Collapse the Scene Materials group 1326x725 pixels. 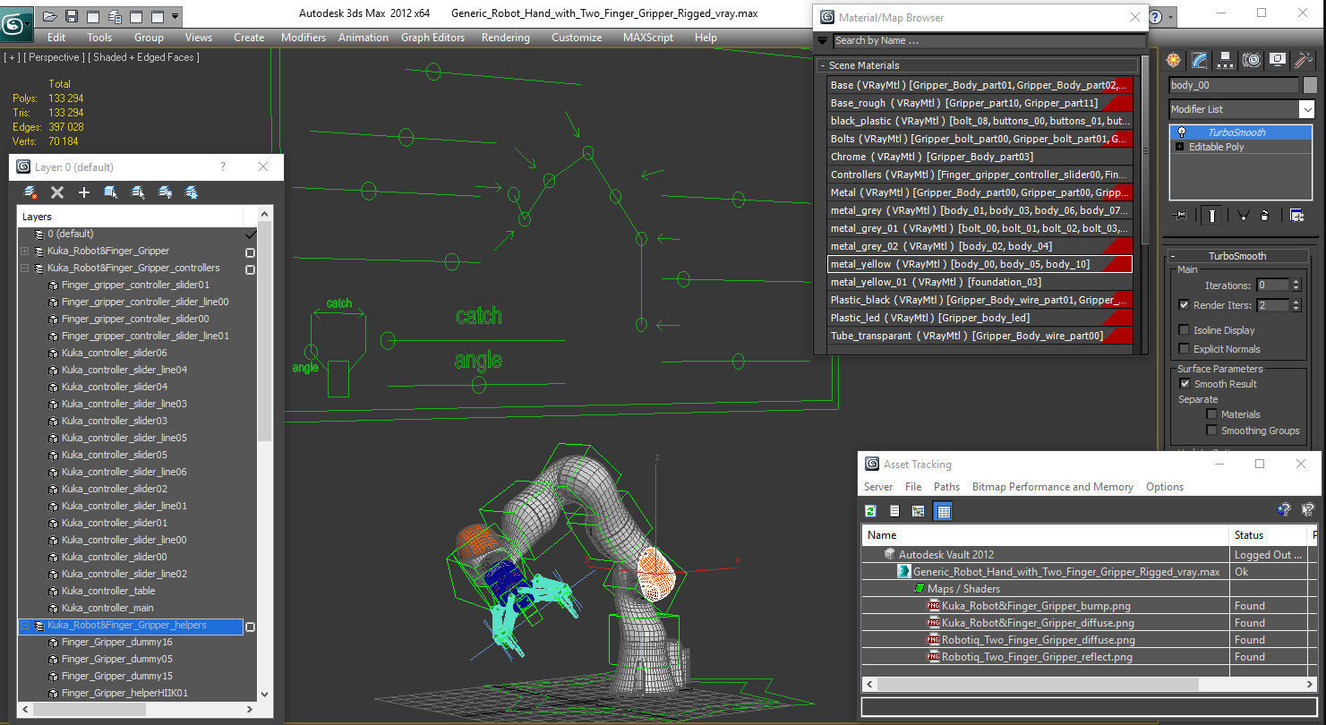point(823,65)
